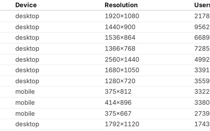Select the 1920×1080 resolution cell
This screenshot has height=131, width=210.
click(x=122, y=16)
